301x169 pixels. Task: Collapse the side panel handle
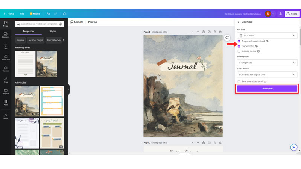68,89
